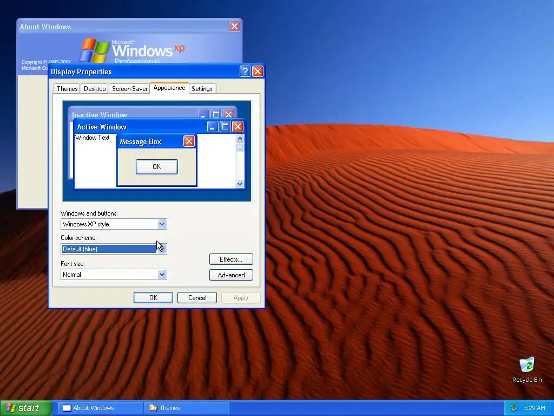
Task: Click the Message Box title in preview
Action: (x=141, y=142)
